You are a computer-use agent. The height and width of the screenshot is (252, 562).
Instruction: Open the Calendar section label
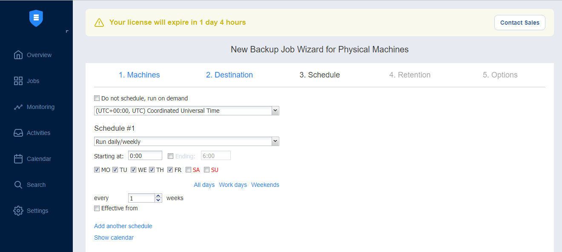39,159
